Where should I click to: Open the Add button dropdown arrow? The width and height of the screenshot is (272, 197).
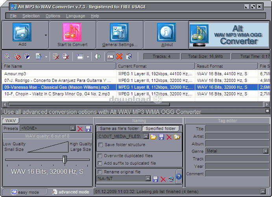coord(46,35)
